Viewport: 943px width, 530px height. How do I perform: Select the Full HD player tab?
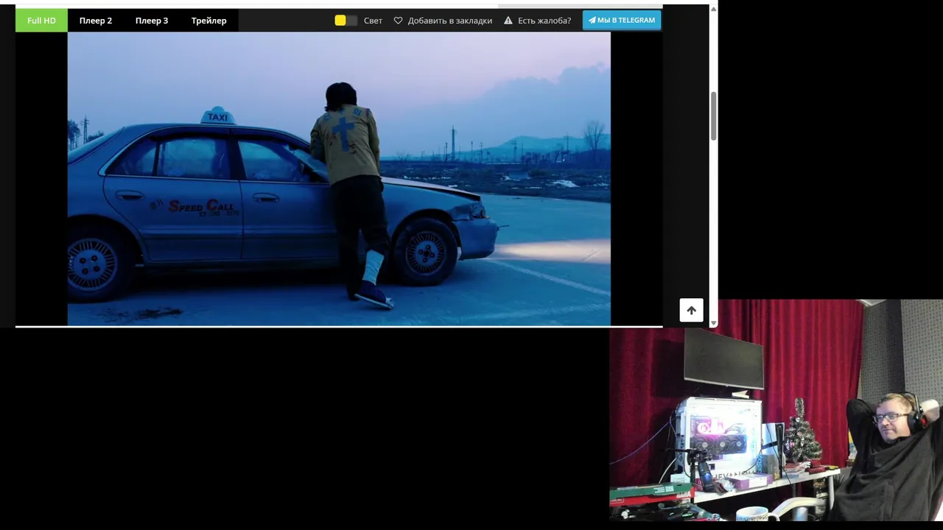point(41,21)
